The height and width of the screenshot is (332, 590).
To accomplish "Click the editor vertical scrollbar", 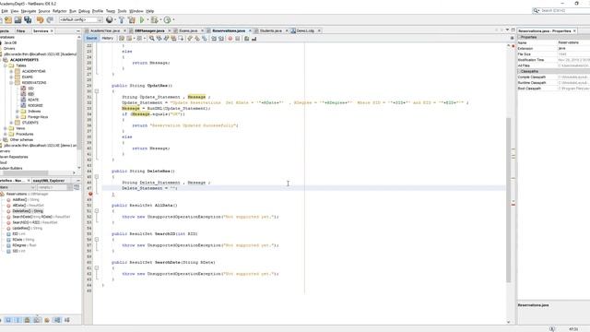I will click(x=509, y=199).
